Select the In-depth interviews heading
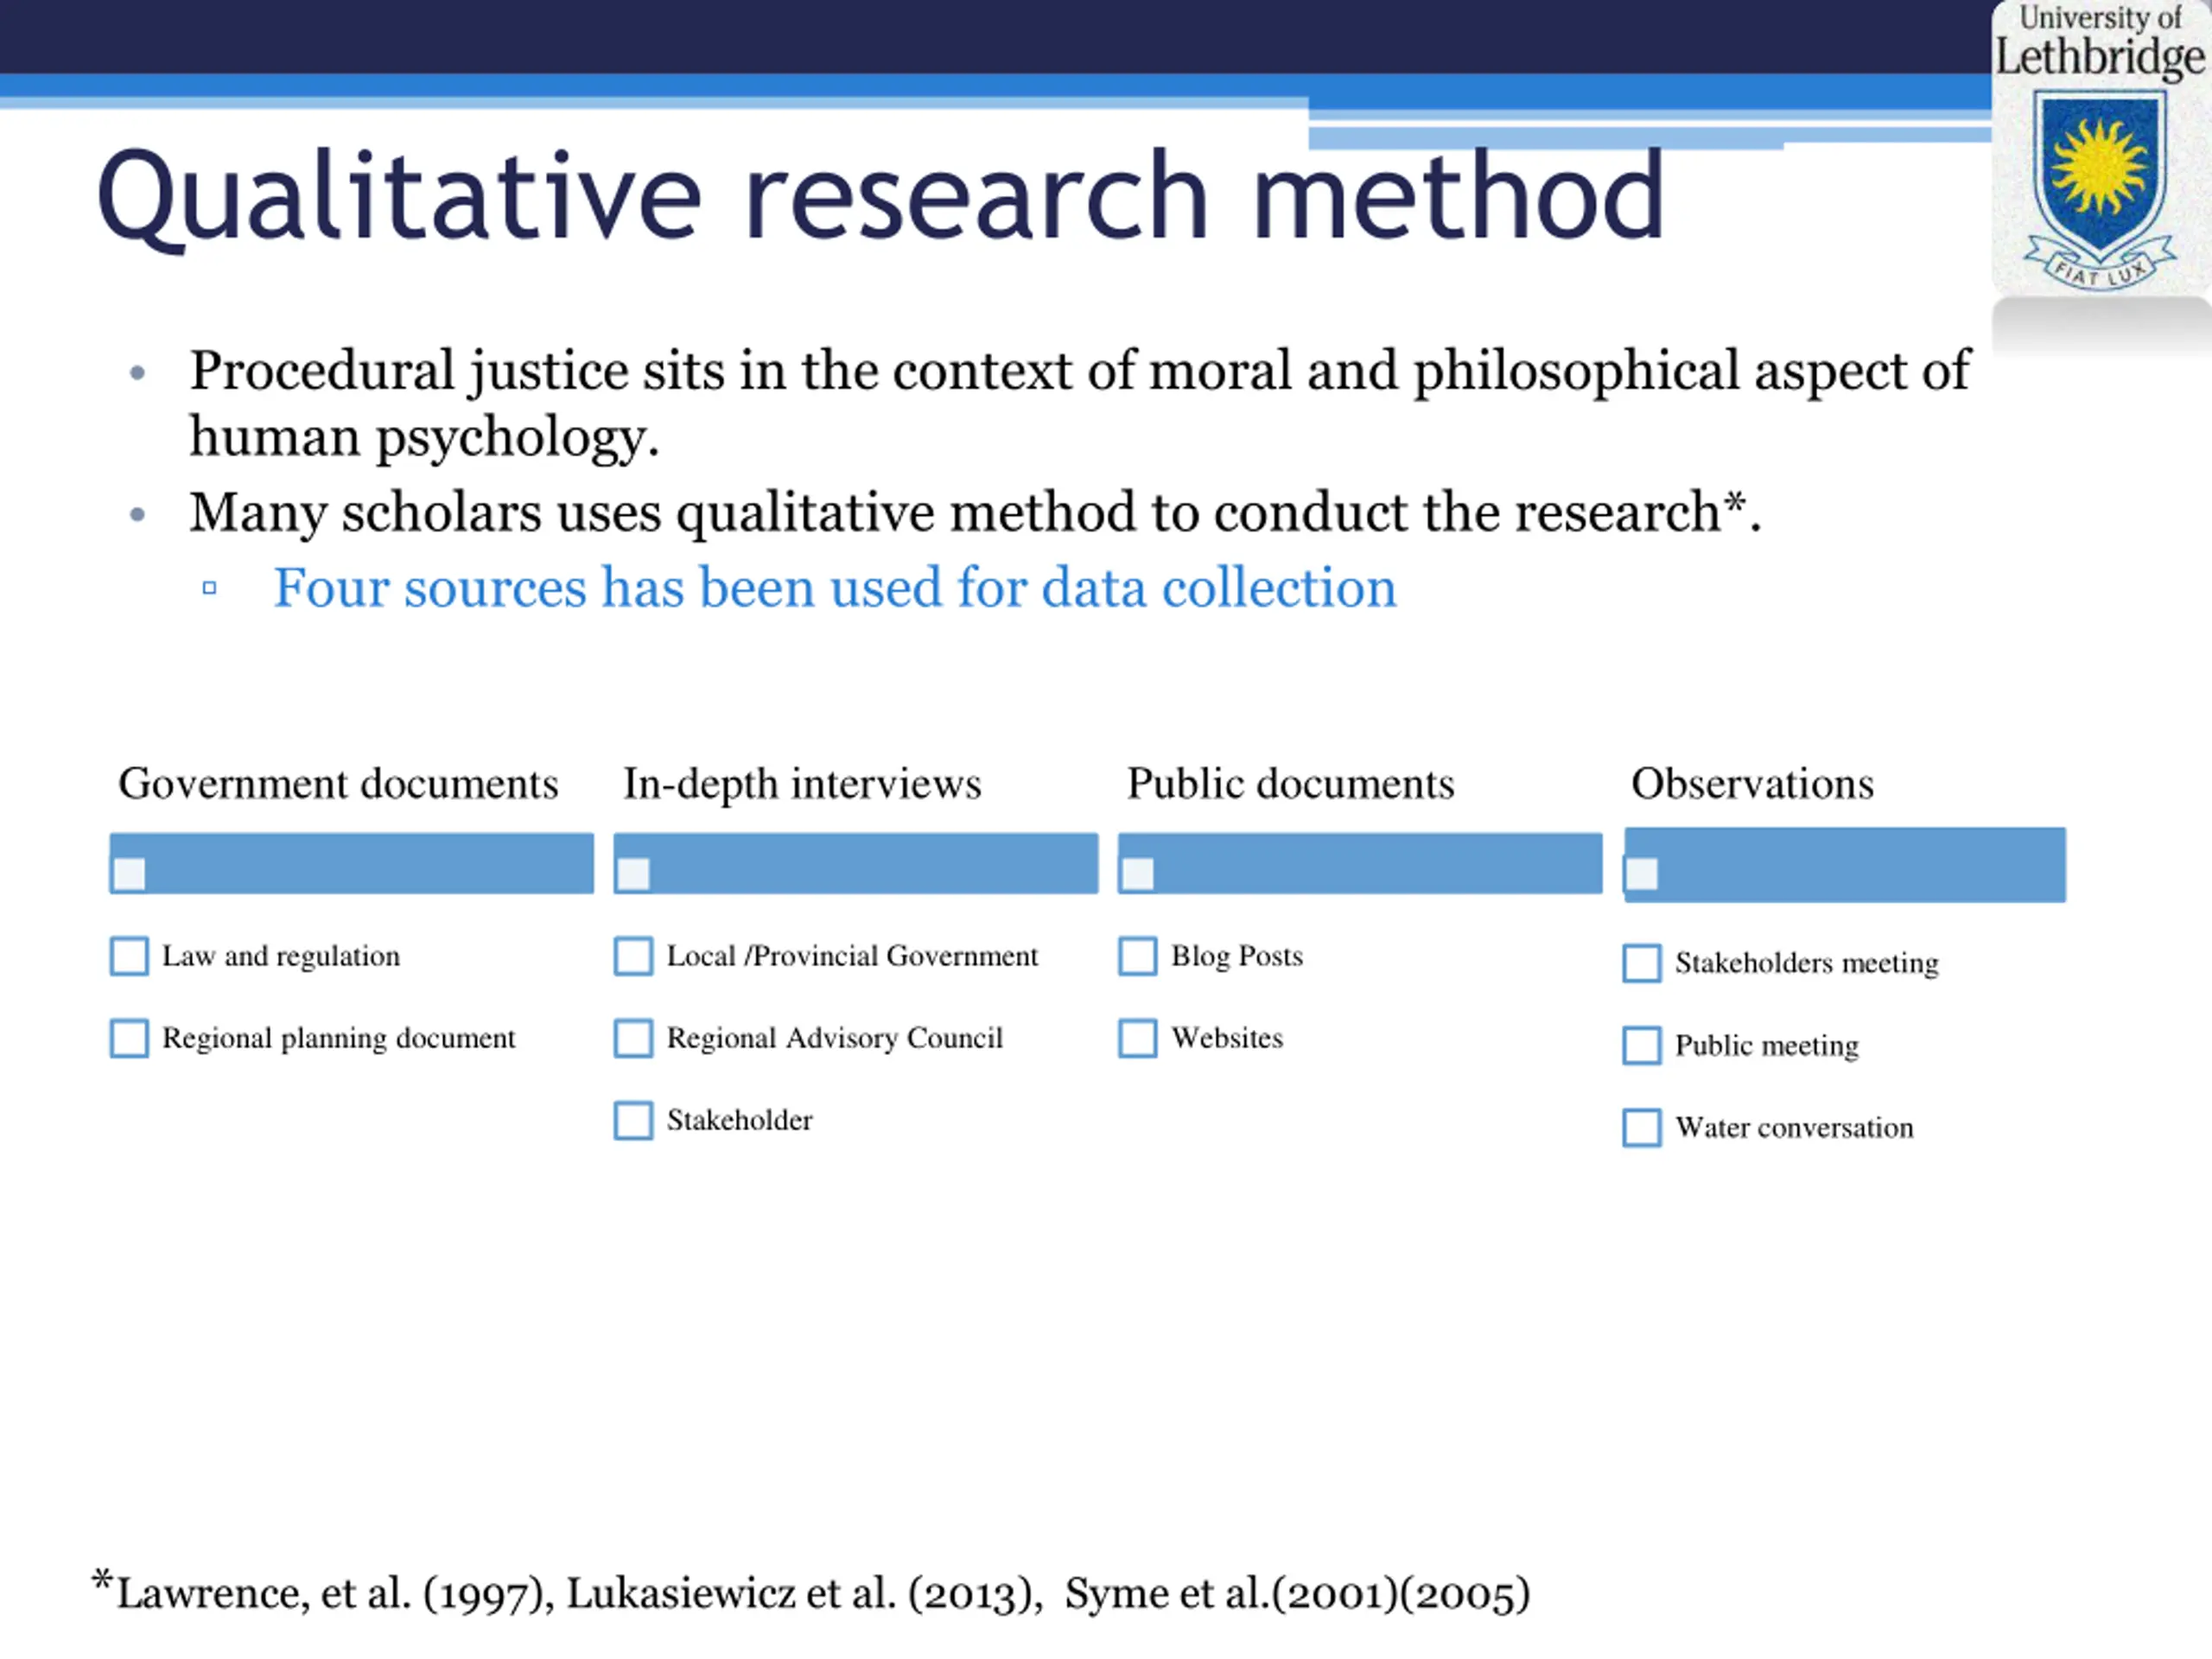 coord(802,784)
